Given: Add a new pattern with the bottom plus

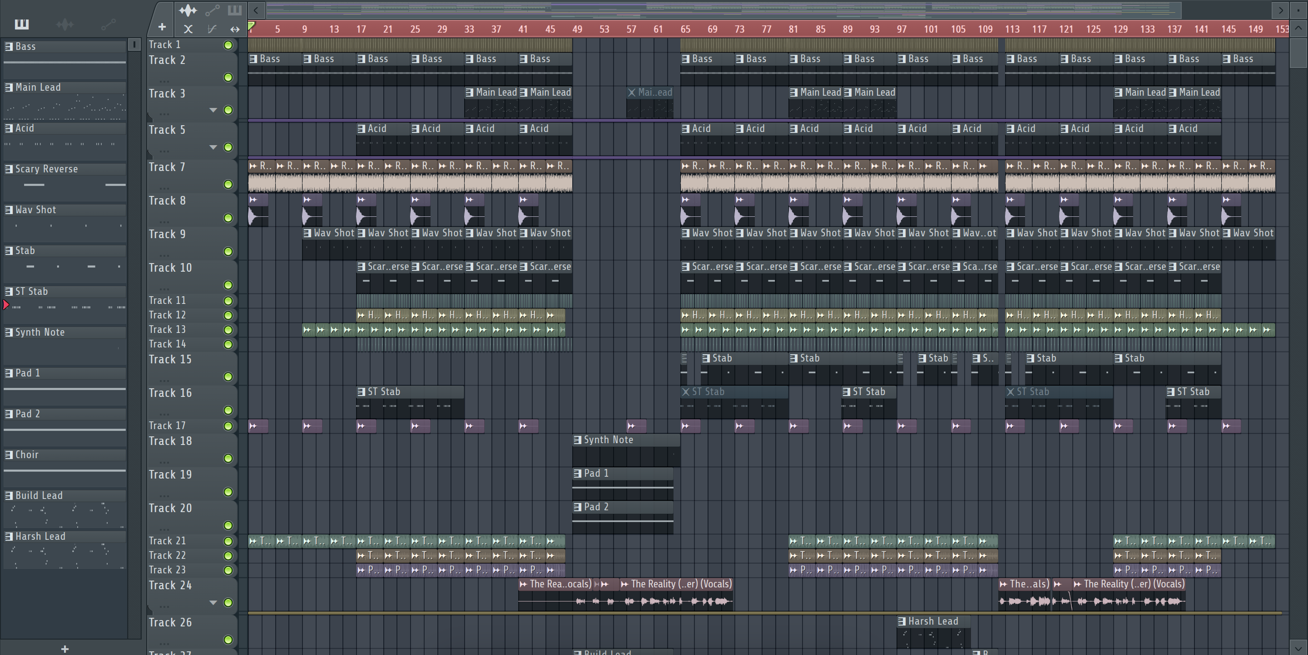Looking at the screenshot, I should point(64,649).
